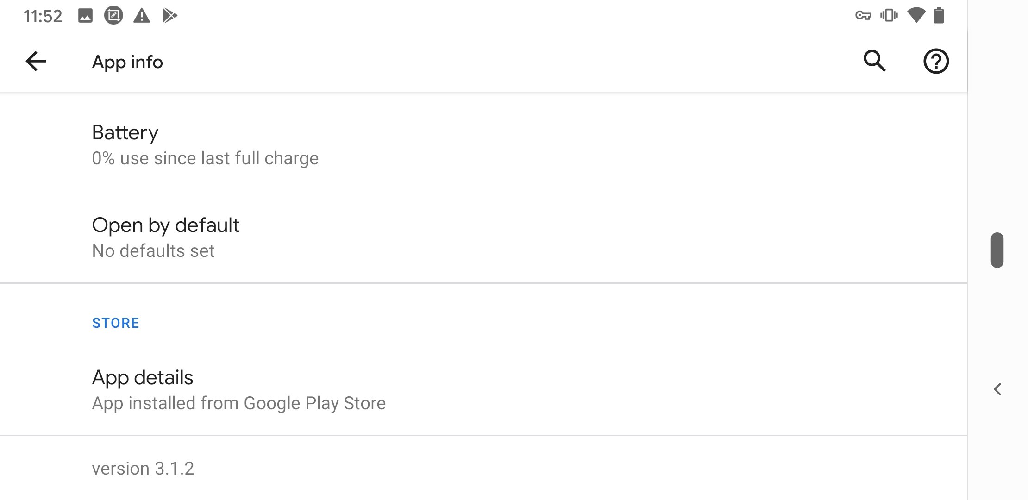Tap the clock time in status bar
The width and height of the screenshot is (1028, 500).
pyautogui.click(x=43, y=17)
